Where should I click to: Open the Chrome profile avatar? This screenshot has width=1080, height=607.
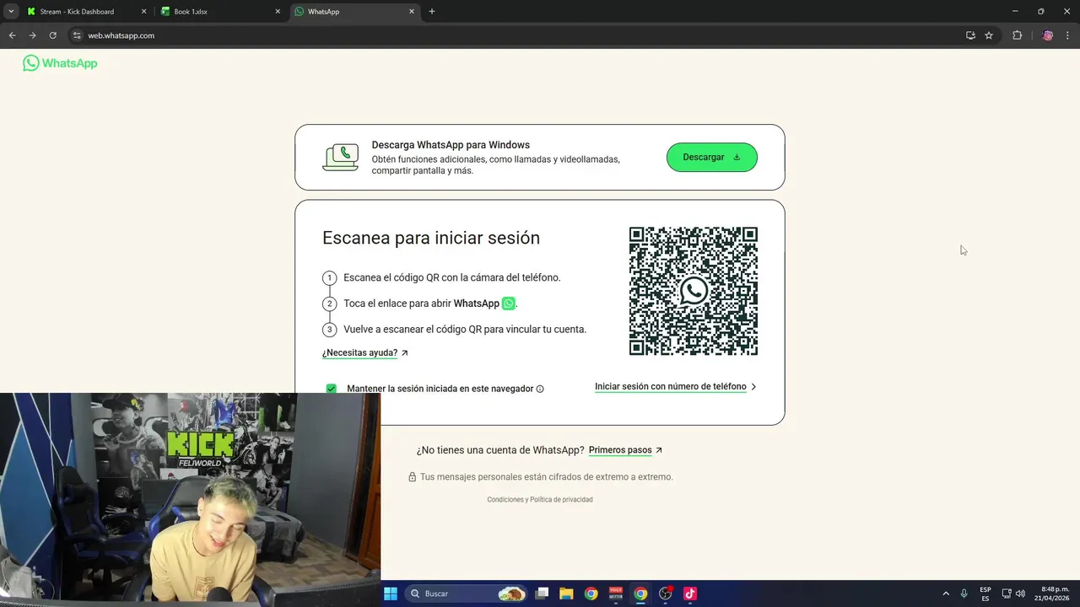1047,35
